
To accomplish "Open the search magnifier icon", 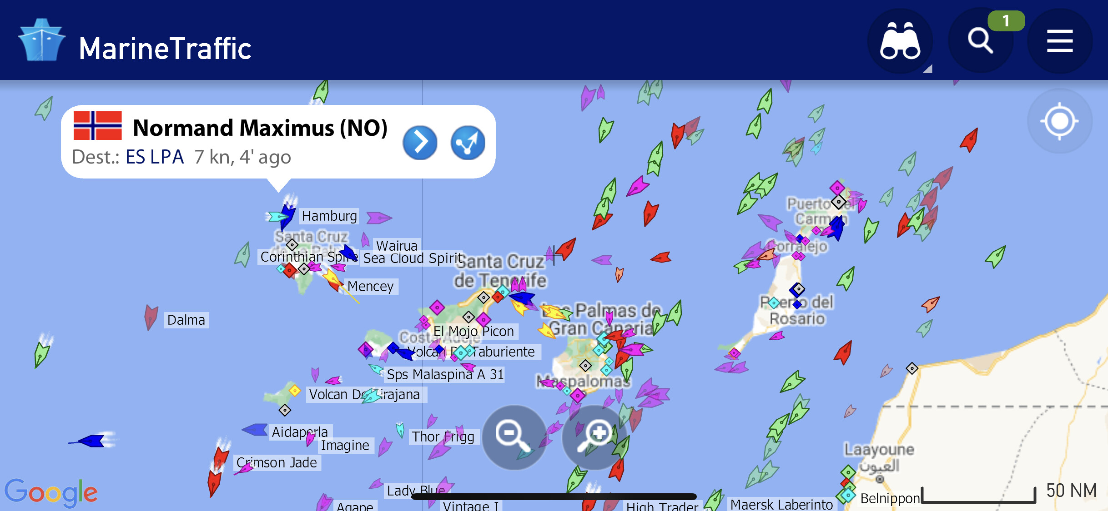I will click(x=980, y=41).
